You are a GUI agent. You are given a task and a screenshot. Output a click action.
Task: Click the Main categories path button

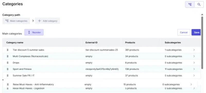[16, 21]
